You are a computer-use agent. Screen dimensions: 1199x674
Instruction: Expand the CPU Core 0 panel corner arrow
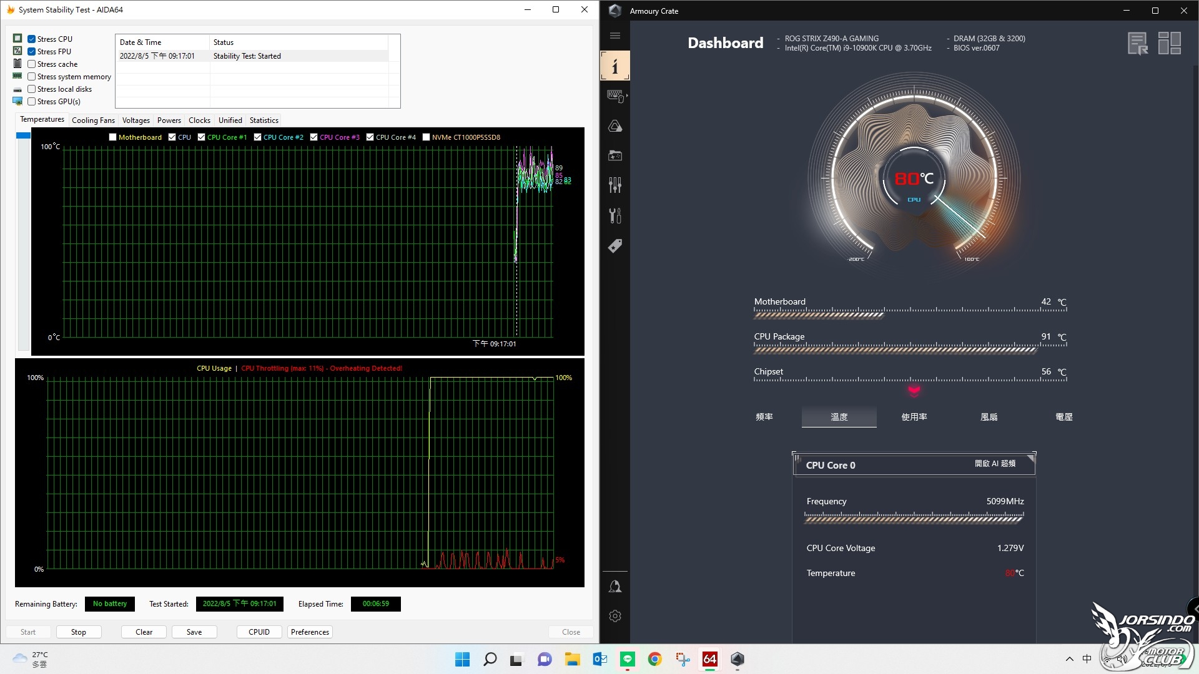[x=1030, y=458]
